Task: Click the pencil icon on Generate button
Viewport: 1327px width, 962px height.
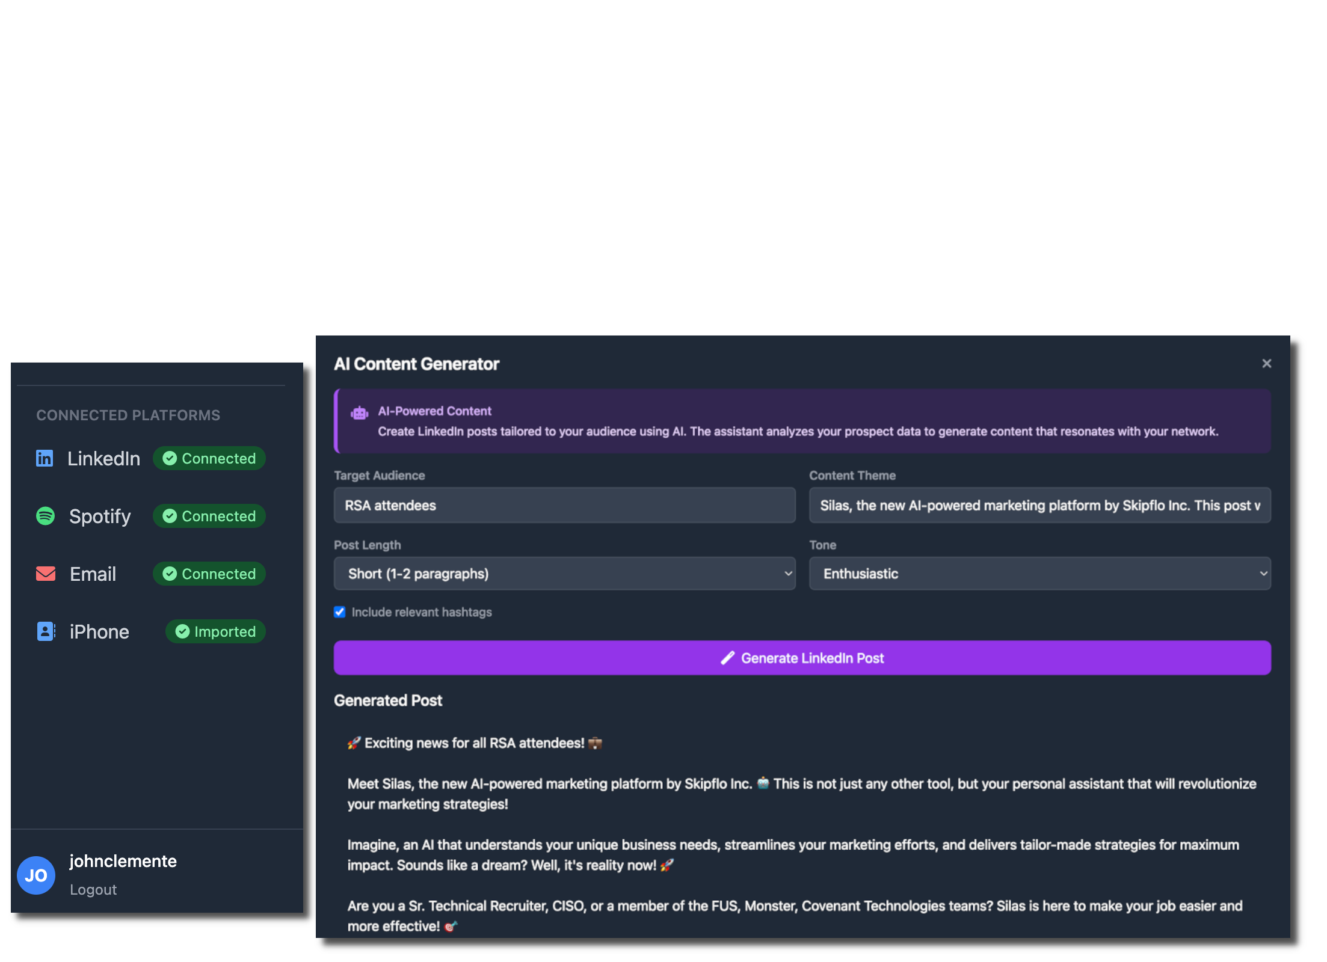Action: [x=728, y=658]
